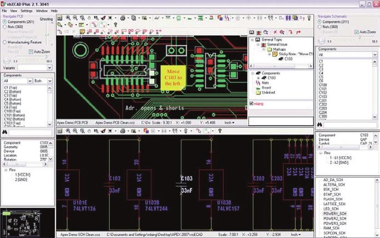Uncheck the mlaing user checkbox
The width and height of the screenshot is (380, 238).
point(252,104)
